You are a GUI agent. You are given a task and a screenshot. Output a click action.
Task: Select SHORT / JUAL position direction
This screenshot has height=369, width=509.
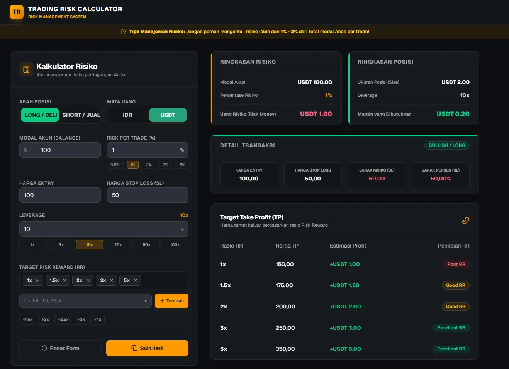pos(81,115)
